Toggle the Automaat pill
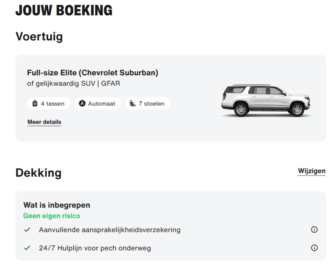Screen dimensions: 333x267 pos(97,103)
